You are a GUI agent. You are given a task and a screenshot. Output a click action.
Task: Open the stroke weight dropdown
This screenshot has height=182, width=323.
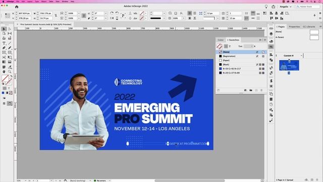point(164,13)
